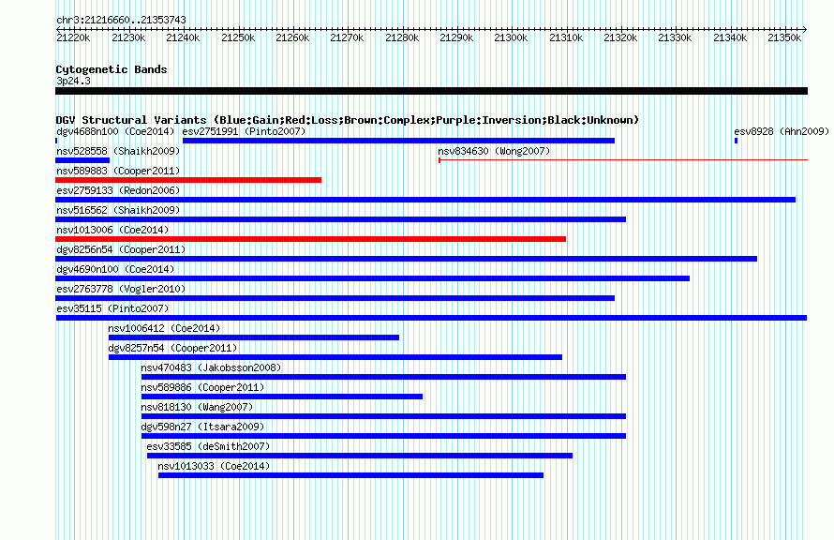Click the blue gain bar for esv2759133
The image size is (834, 540).
click(x=425, y=200)
